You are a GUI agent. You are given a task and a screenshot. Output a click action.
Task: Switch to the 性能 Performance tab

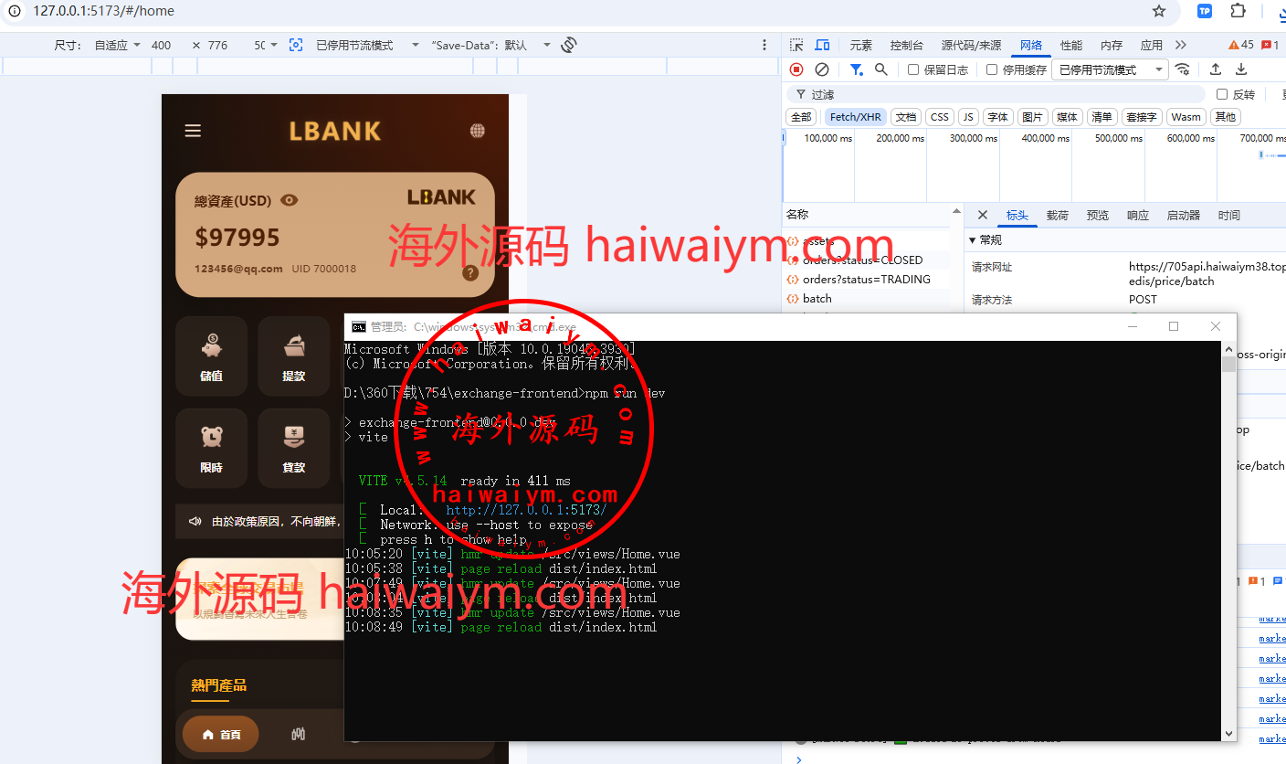pyautogui.click(x=1071, y=45)
